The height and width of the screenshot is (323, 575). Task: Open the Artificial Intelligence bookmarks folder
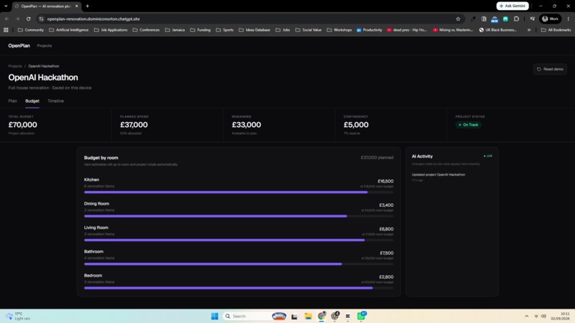tap(68, 30)
